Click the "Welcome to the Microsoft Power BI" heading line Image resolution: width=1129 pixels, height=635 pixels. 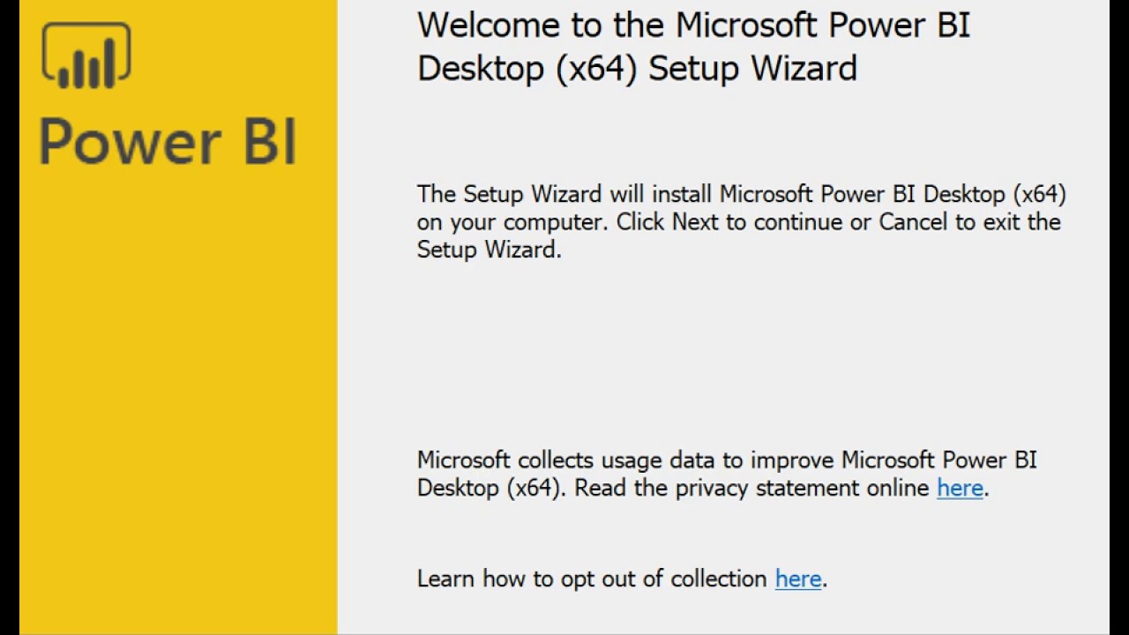[x=693, y=26]
